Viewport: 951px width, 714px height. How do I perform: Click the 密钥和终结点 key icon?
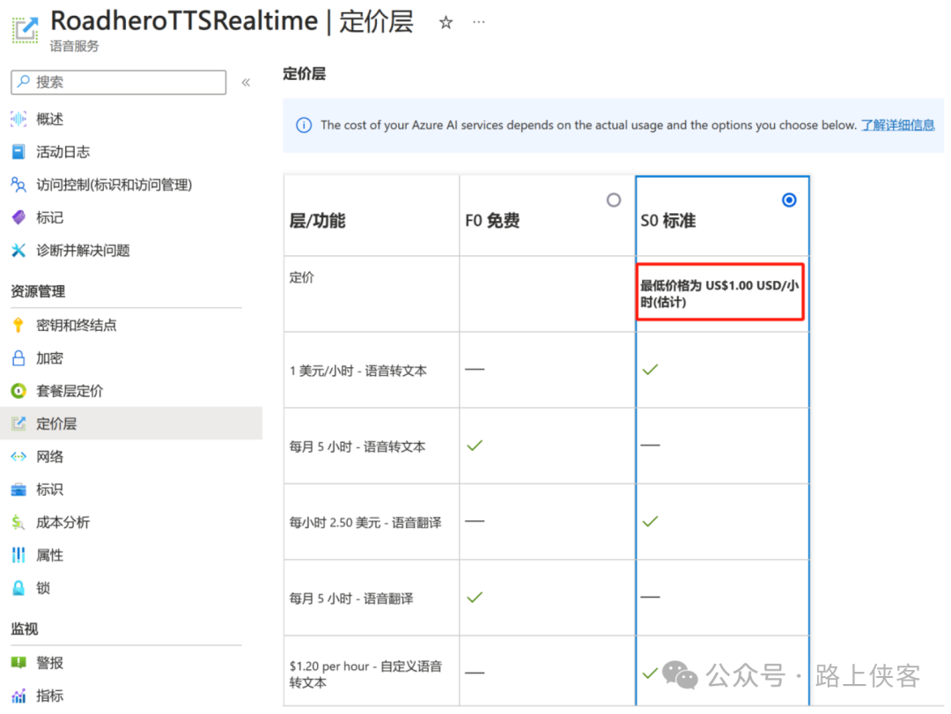[x=18, y=325]
